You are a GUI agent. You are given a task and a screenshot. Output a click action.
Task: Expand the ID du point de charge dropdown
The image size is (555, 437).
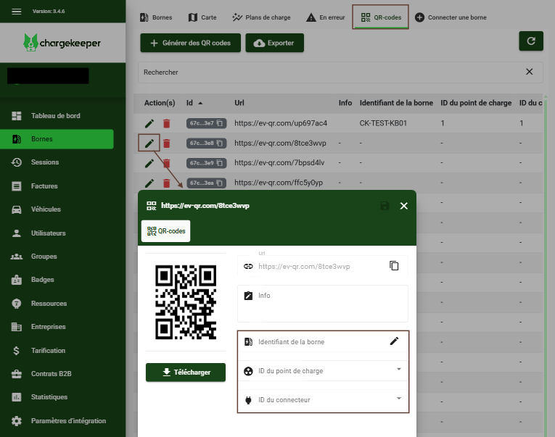(398, 370)
